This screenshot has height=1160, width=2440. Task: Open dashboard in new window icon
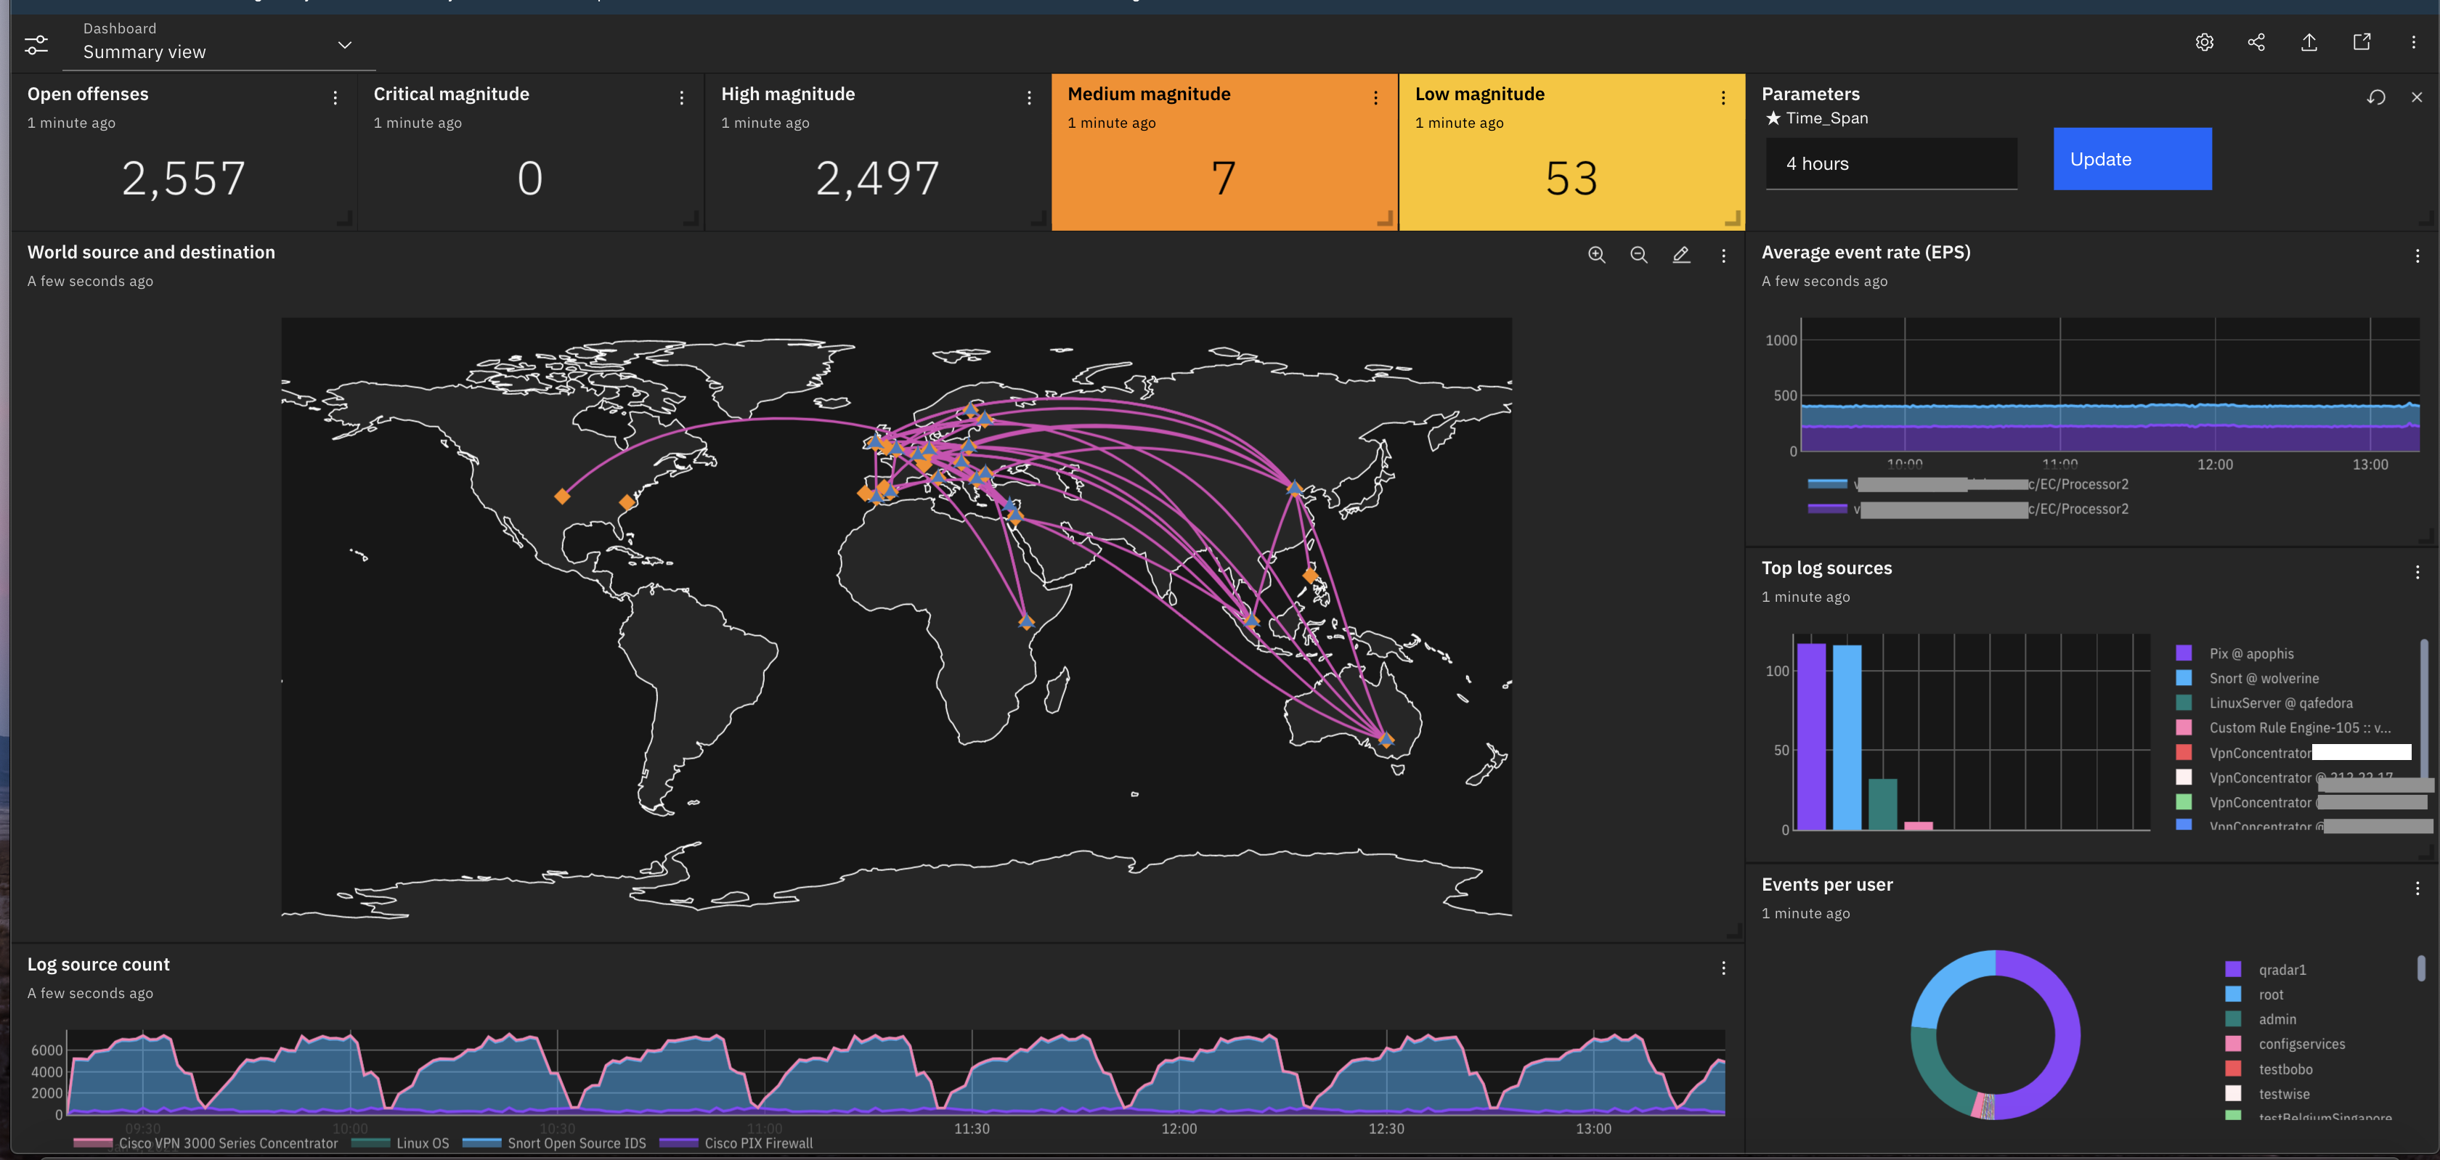point(2362,43)
